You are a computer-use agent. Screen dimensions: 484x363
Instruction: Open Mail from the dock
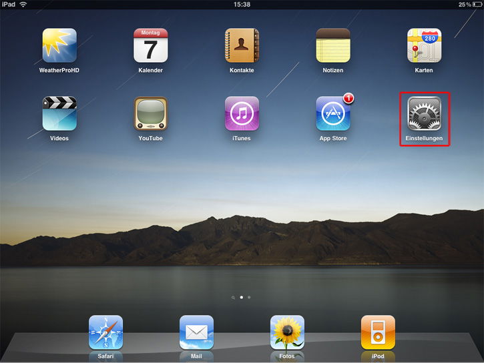(x=196, y=332)
